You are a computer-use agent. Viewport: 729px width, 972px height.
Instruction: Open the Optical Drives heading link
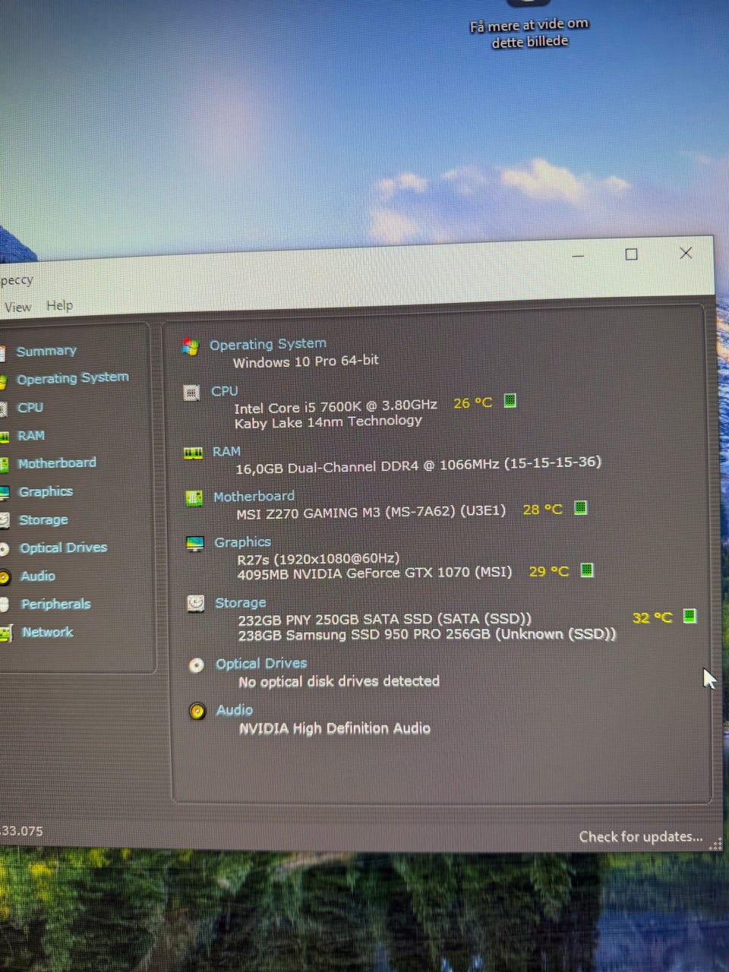pyautogui.click(x=261, y=664)
